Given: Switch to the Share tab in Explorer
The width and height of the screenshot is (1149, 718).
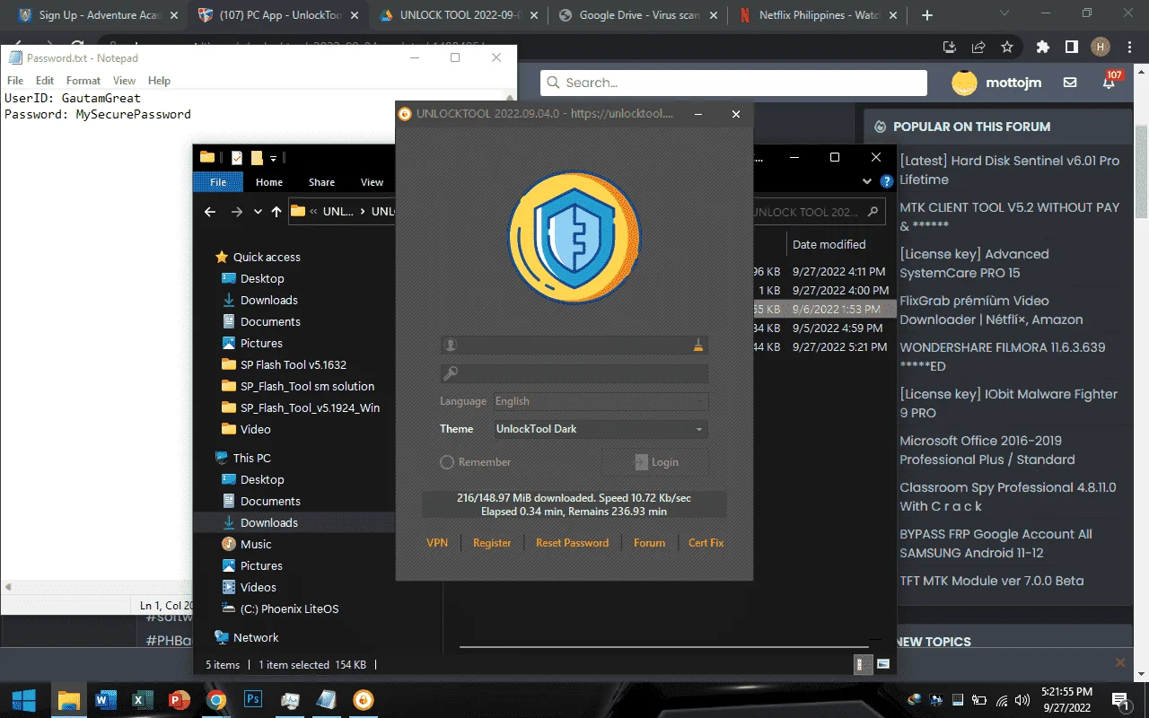Looking at the screenshot, I should (321, 182).
